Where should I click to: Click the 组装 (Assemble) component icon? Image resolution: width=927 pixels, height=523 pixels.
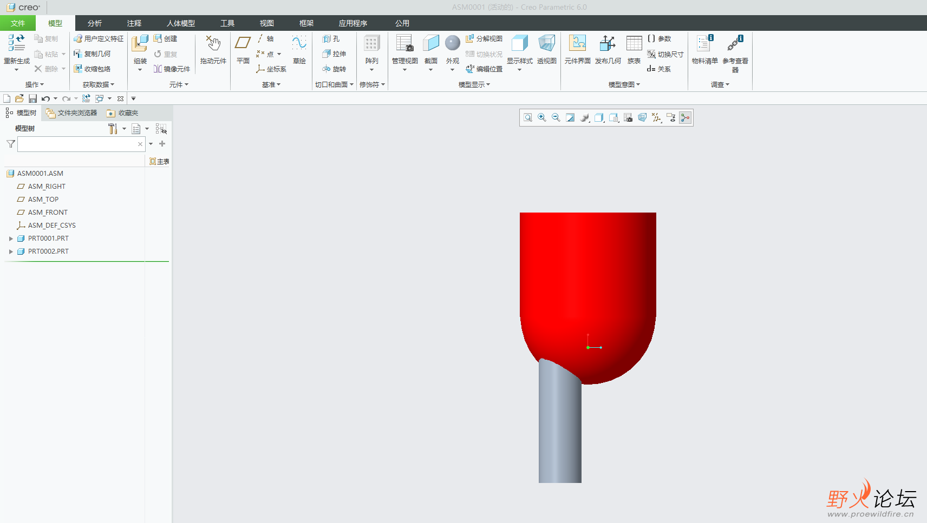click(x=140, y=44)
